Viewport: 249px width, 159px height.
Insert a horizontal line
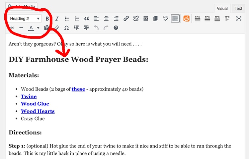point(21,28)
